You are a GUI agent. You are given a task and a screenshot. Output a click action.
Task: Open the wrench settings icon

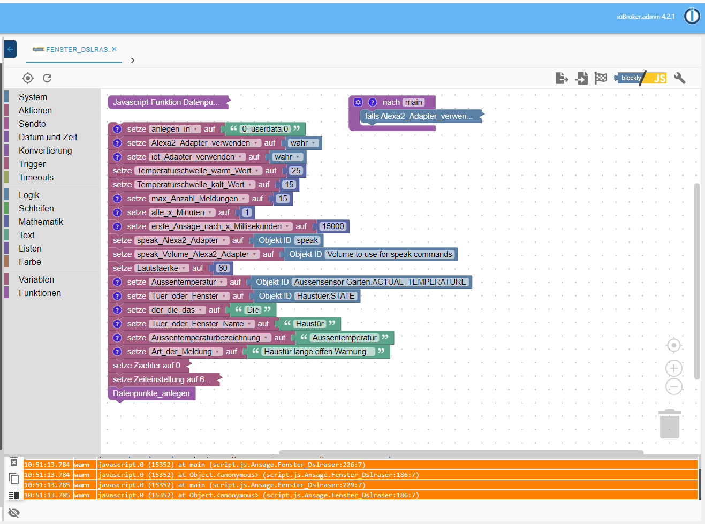point(679,78)
